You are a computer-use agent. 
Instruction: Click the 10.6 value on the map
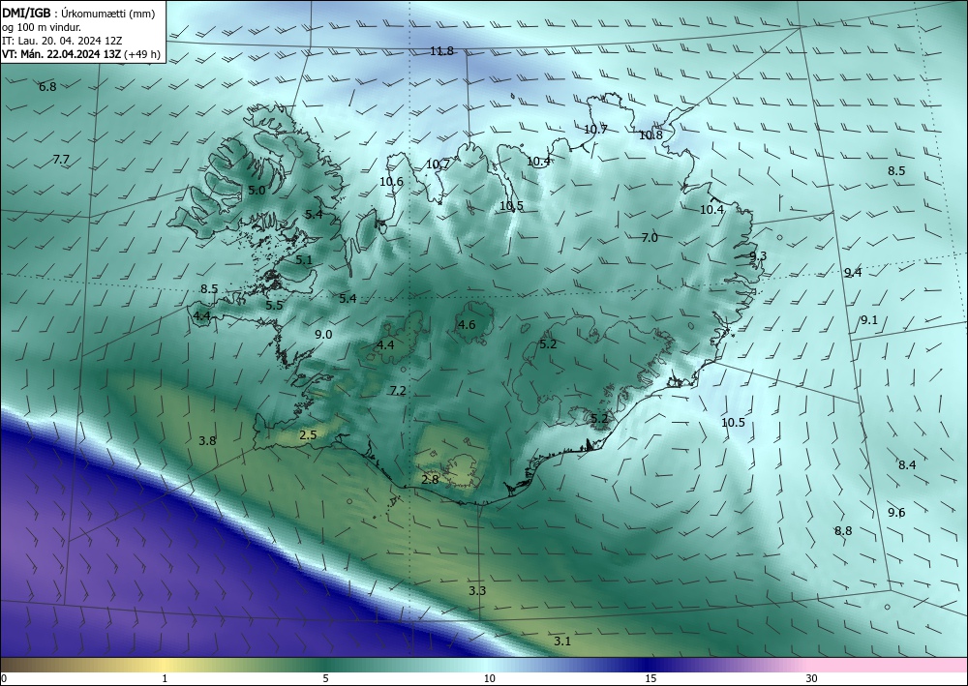point(391,182)
